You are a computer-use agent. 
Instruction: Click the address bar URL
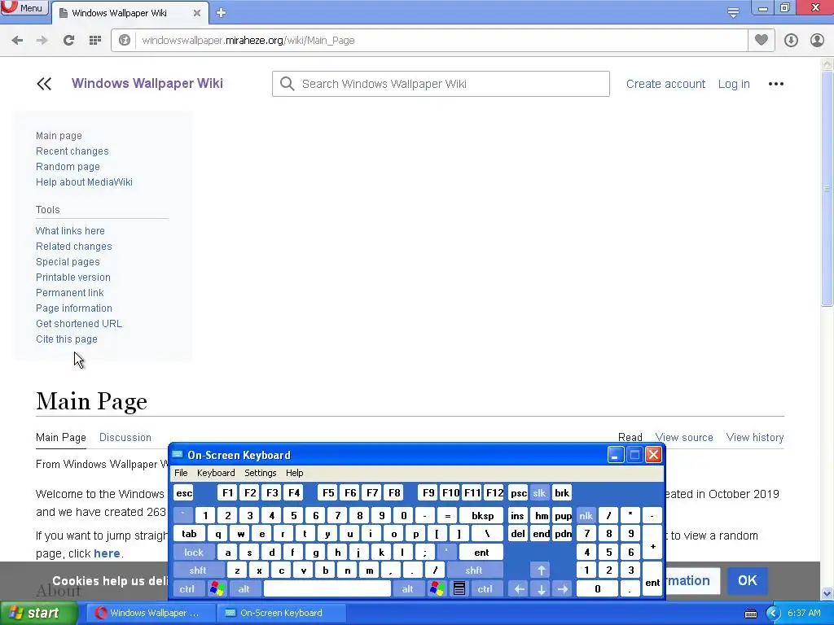[x=248, y=41]
